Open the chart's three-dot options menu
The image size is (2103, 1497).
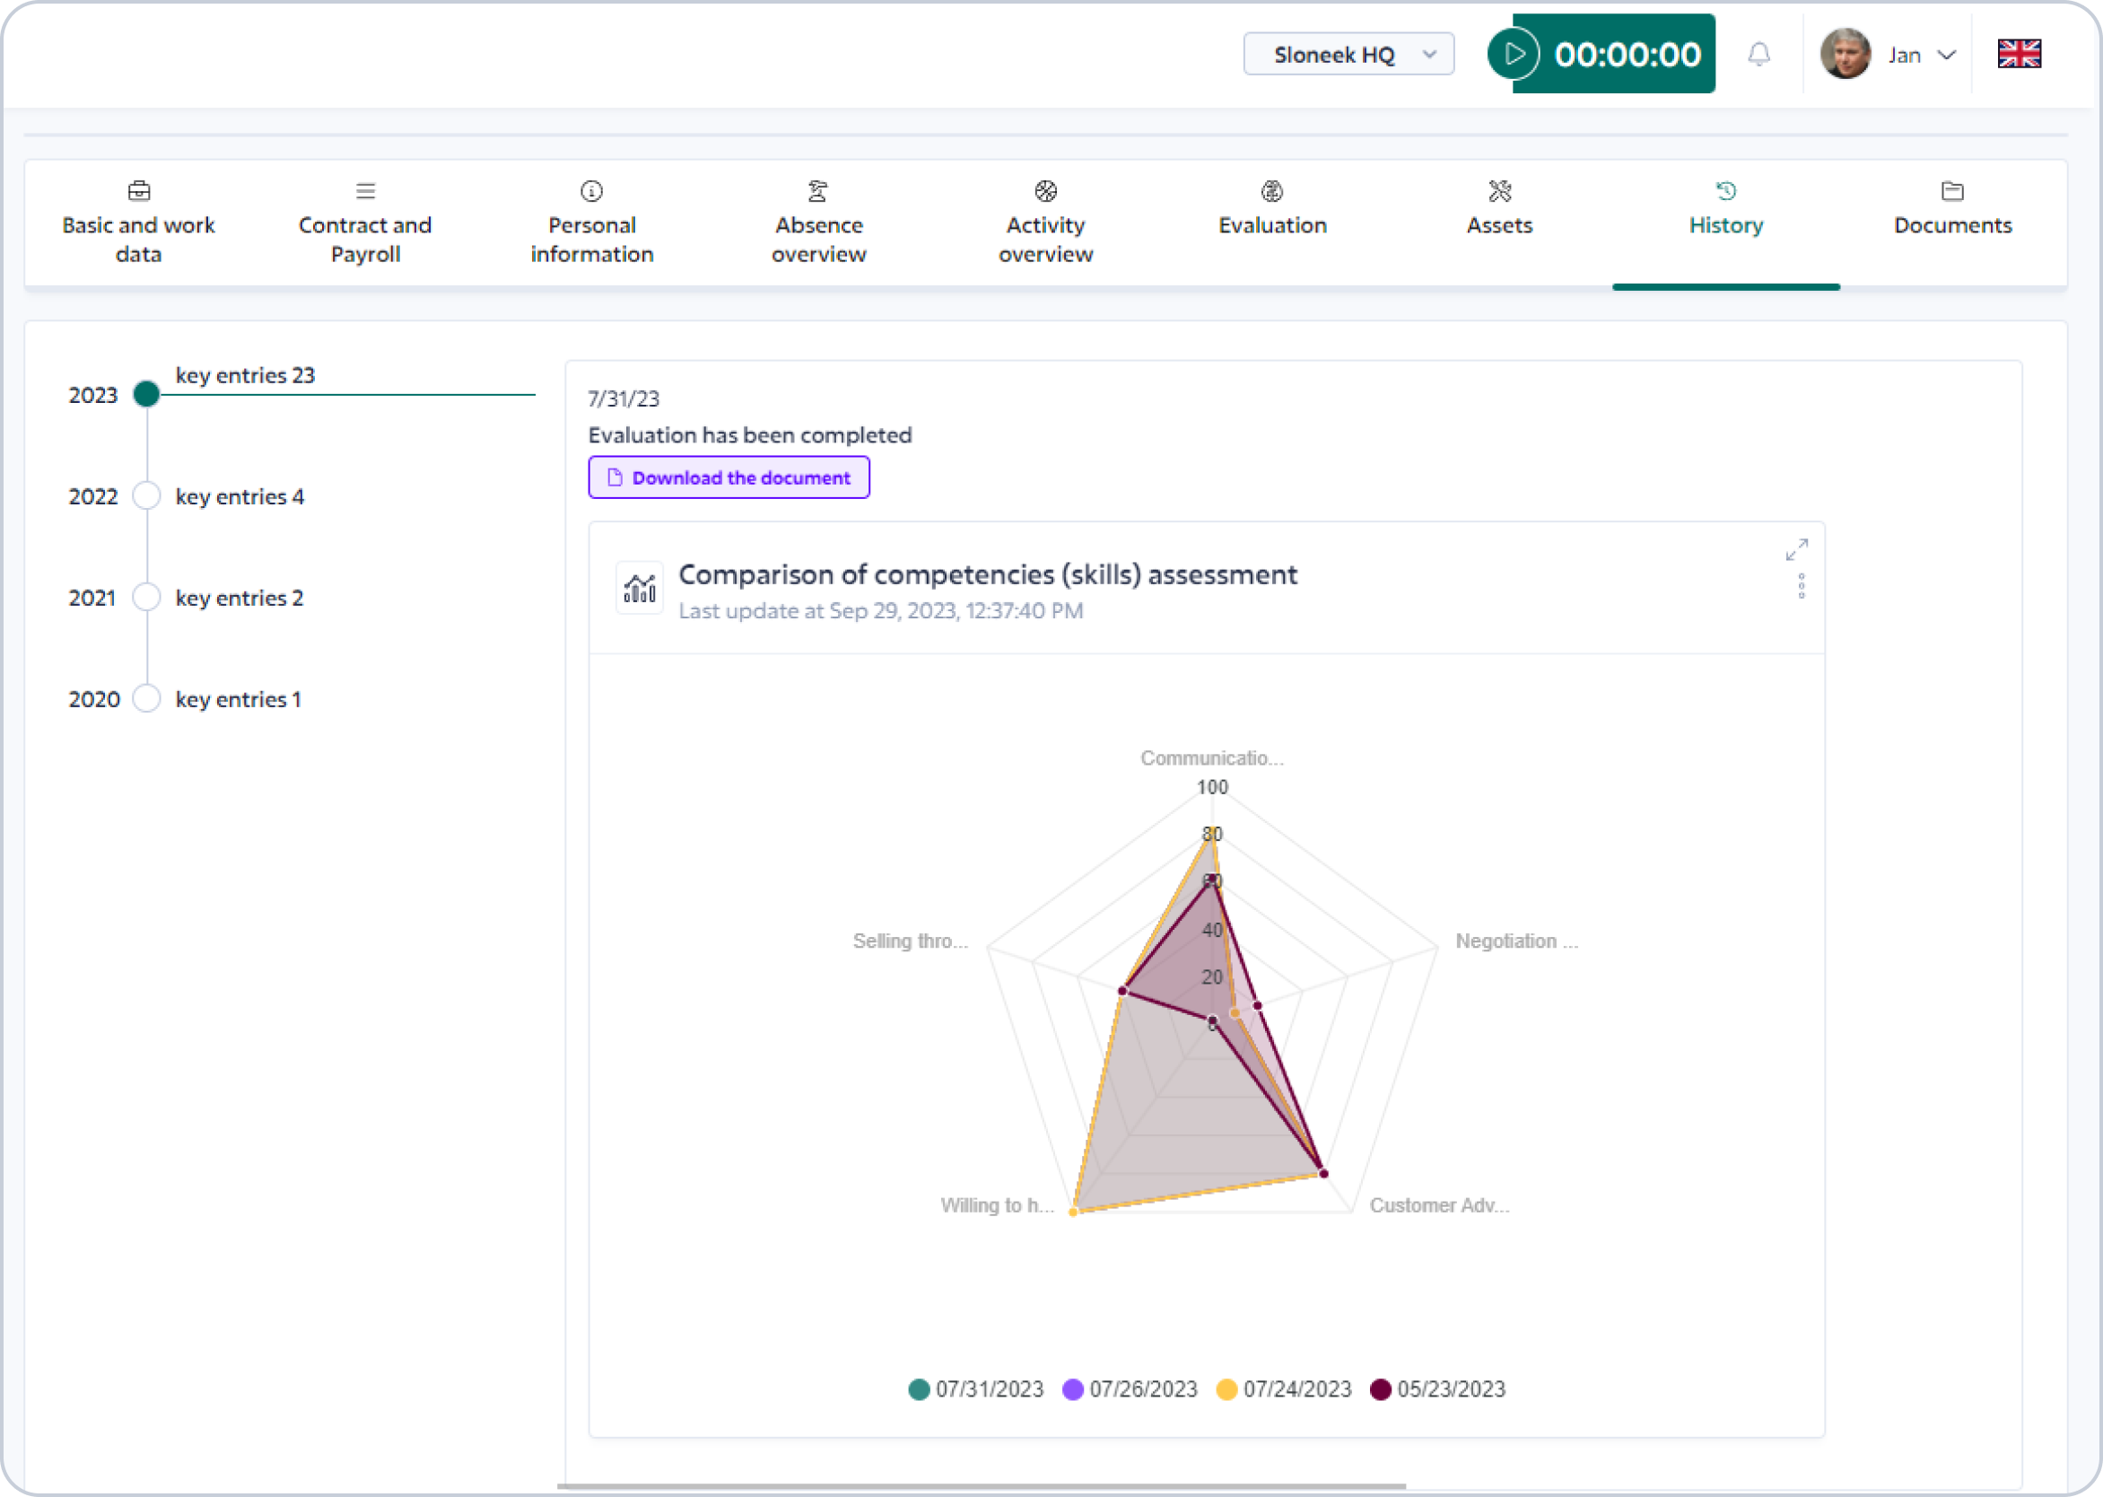[x=1802, y=586]
